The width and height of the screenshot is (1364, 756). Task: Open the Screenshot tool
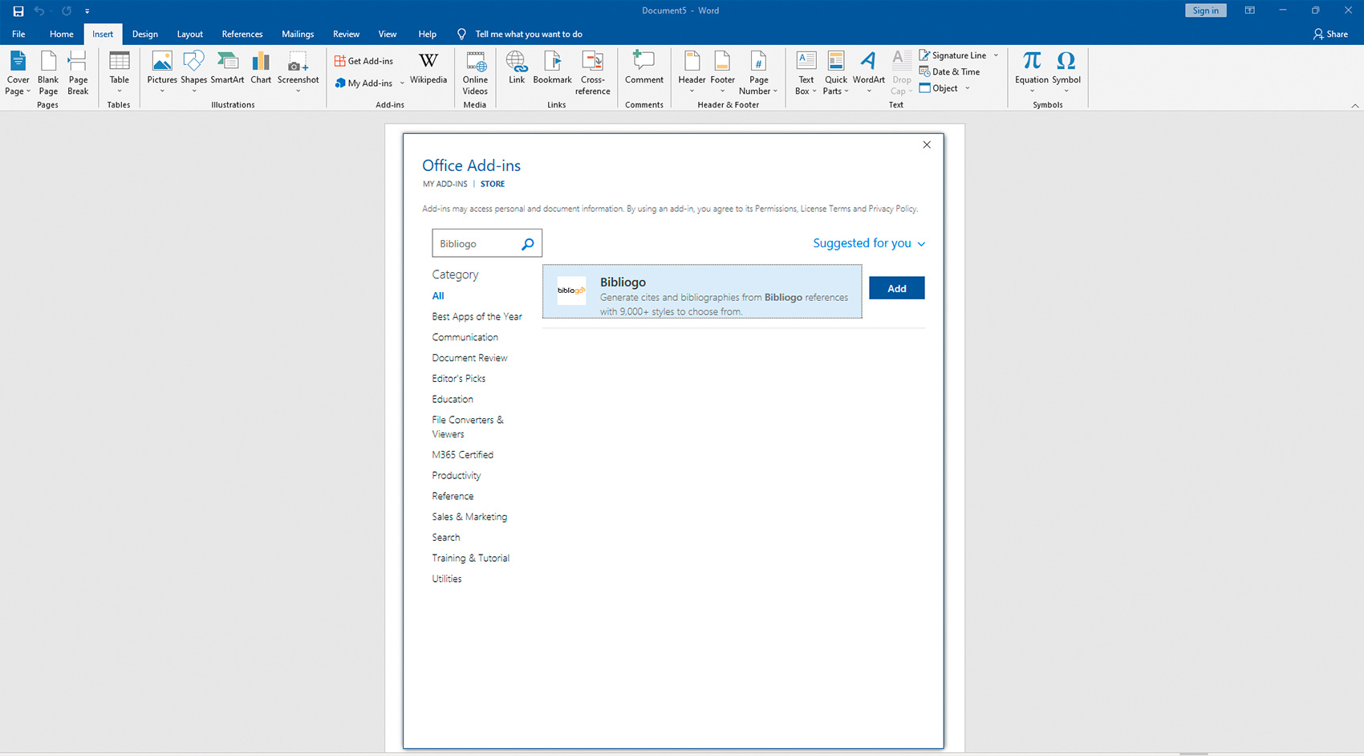(x=298, y=73)
